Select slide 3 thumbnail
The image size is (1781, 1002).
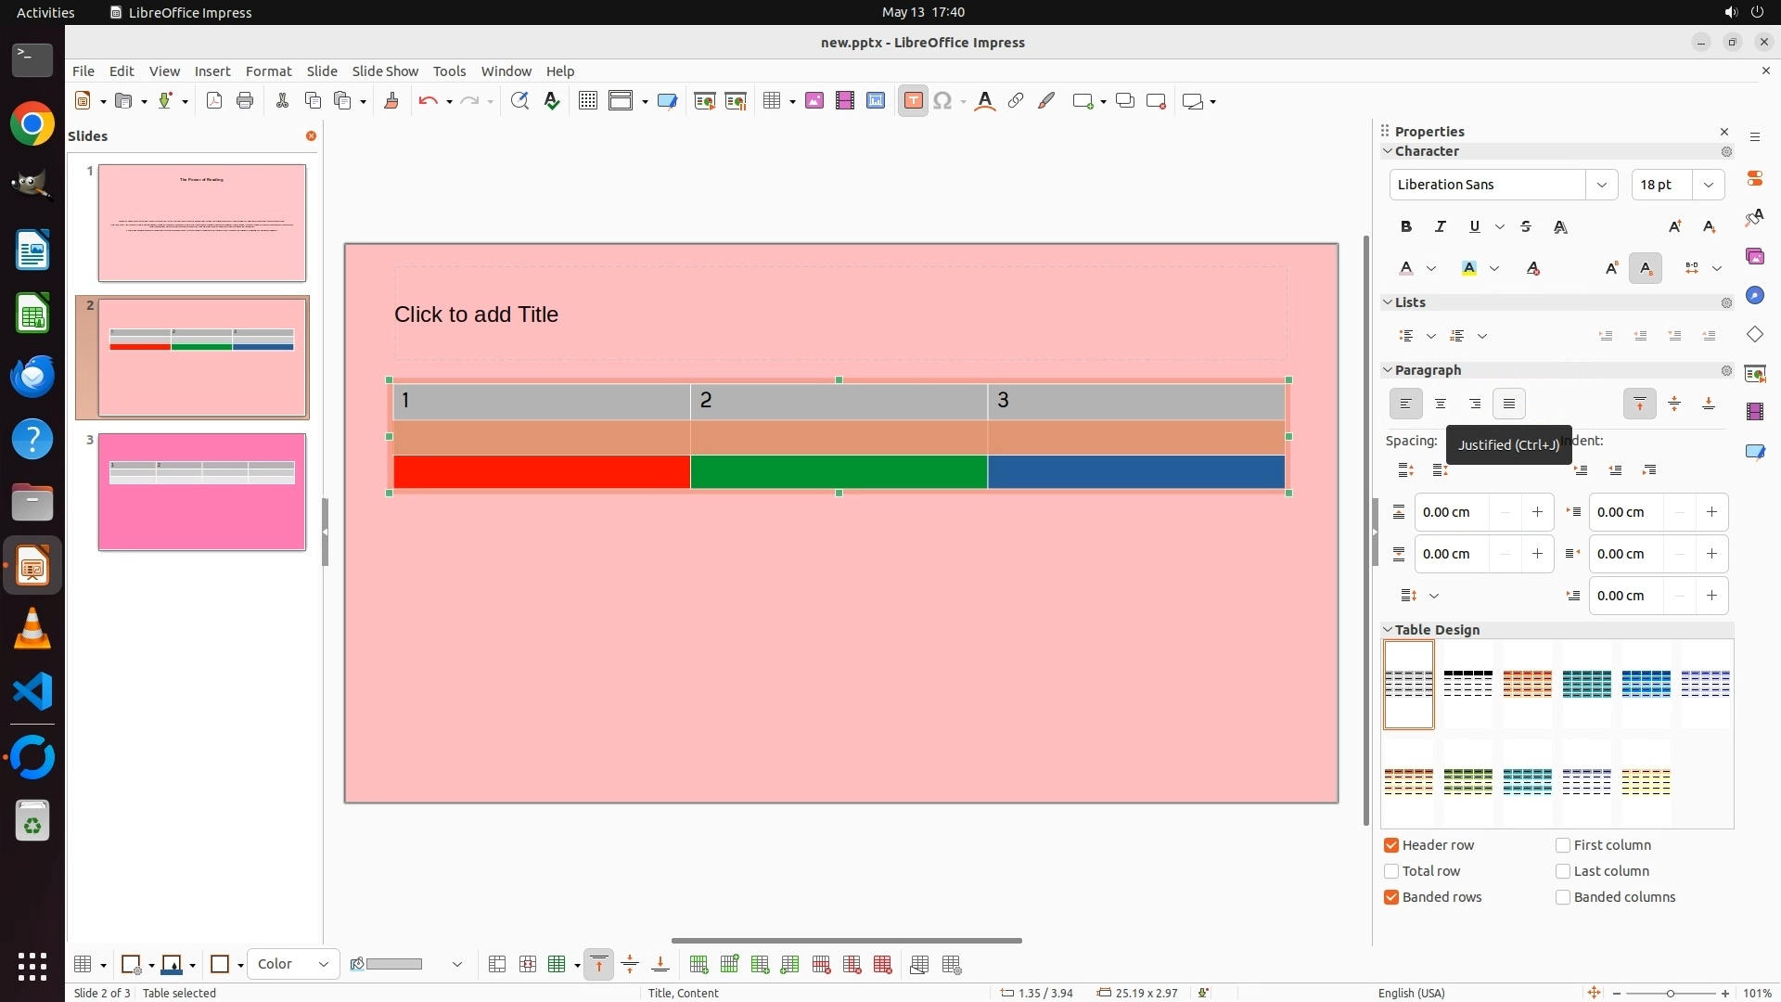(202, 492)
